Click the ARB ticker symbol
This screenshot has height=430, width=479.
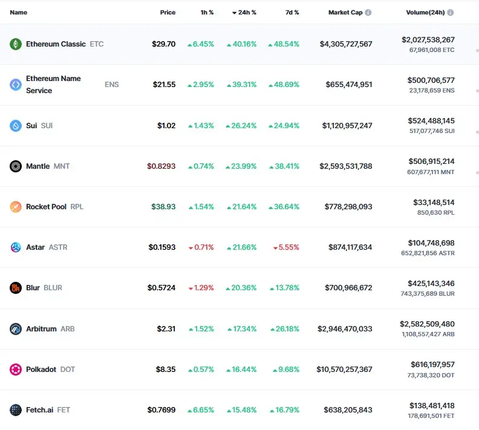click(x=68, y=329)
